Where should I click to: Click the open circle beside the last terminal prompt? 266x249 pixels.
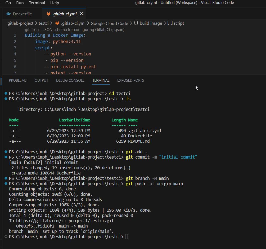click(6, 237)
